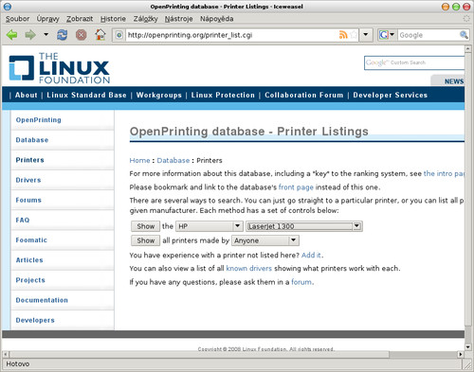Bookmark page using the star icon

(x=354, y=35)
